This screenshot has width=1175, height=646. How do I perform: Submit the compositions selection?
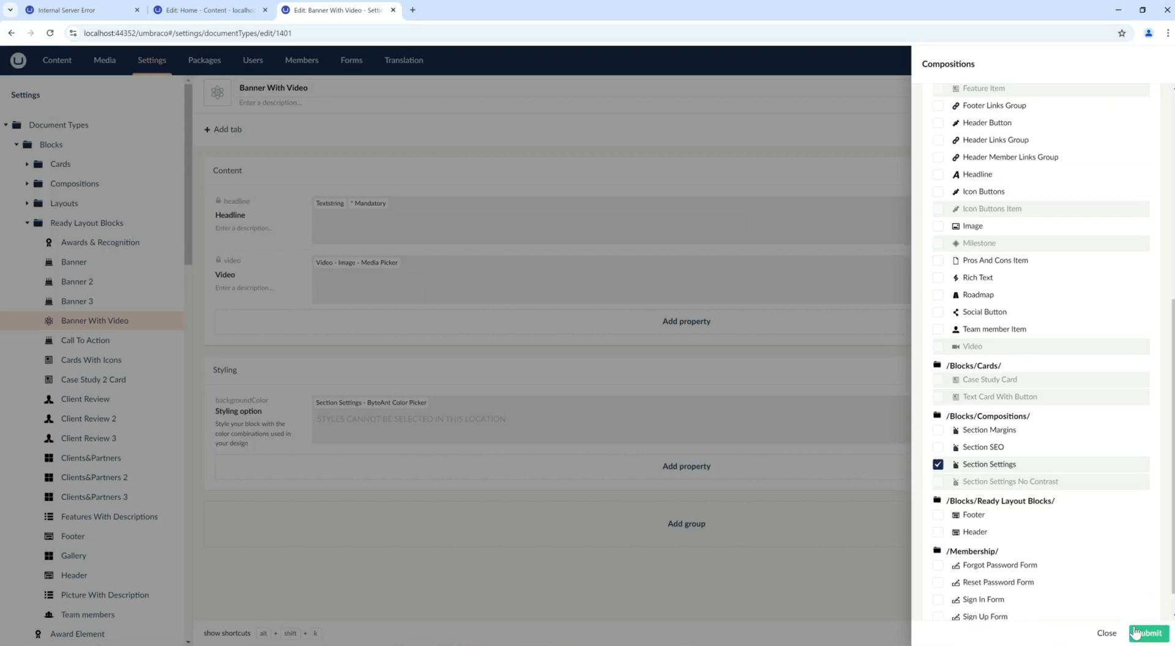click(1149, 633)
